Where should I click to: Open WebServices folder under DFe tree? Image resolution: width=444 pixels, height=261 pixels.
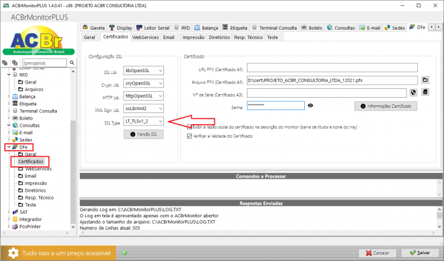[35, 169]
